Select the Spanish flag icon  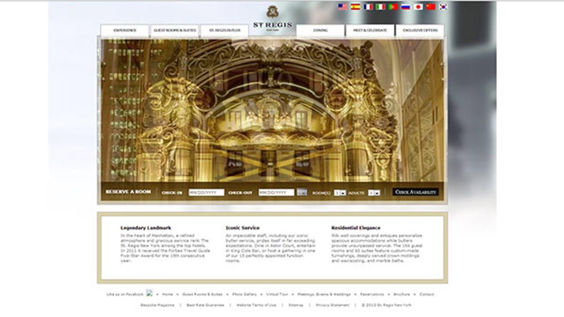355,7
